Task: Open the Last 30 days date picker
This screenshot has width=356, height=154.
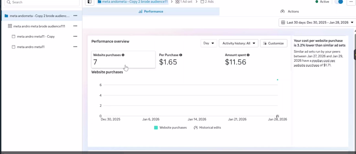Action: pos(317,22)
